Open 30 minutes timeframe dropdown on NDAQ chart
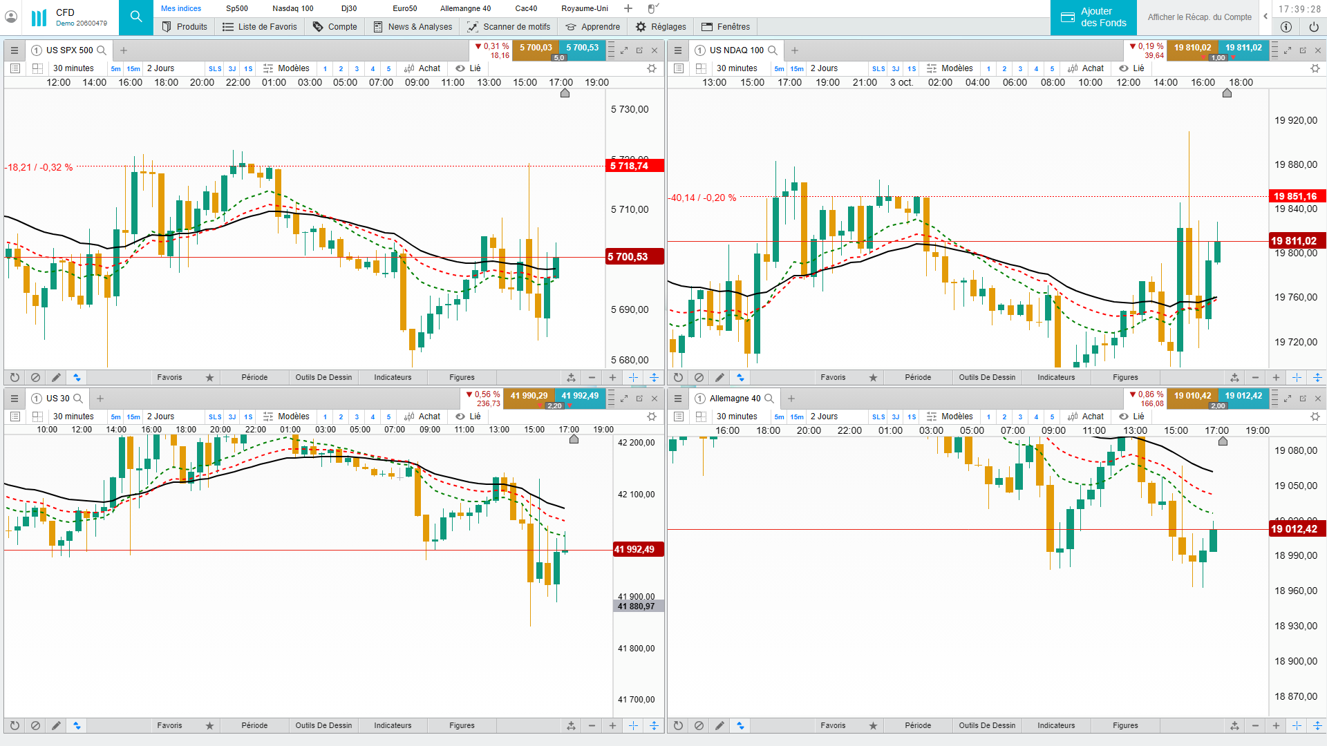The height and width of the screenshot is (746, 1327). coord(737,68)
